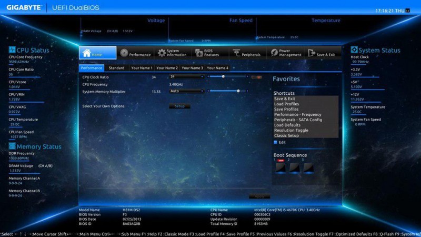Open the Power Management icon
This screenshot has width=421, height=237.
coord(274,53)
